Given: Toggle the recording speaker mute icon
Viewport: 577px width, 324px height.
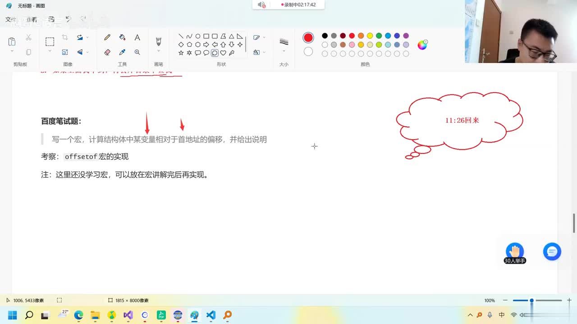Looking at the screenshot, I should point(261,5).
